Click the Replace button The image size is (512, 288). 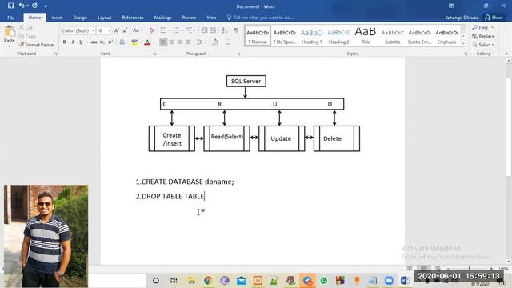[x=483, y=36]
